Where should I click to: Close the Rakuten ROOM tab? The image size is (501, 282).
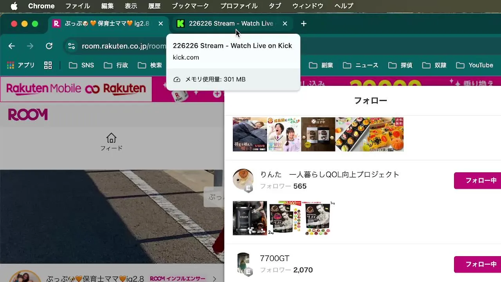click(x=160, y=23)
